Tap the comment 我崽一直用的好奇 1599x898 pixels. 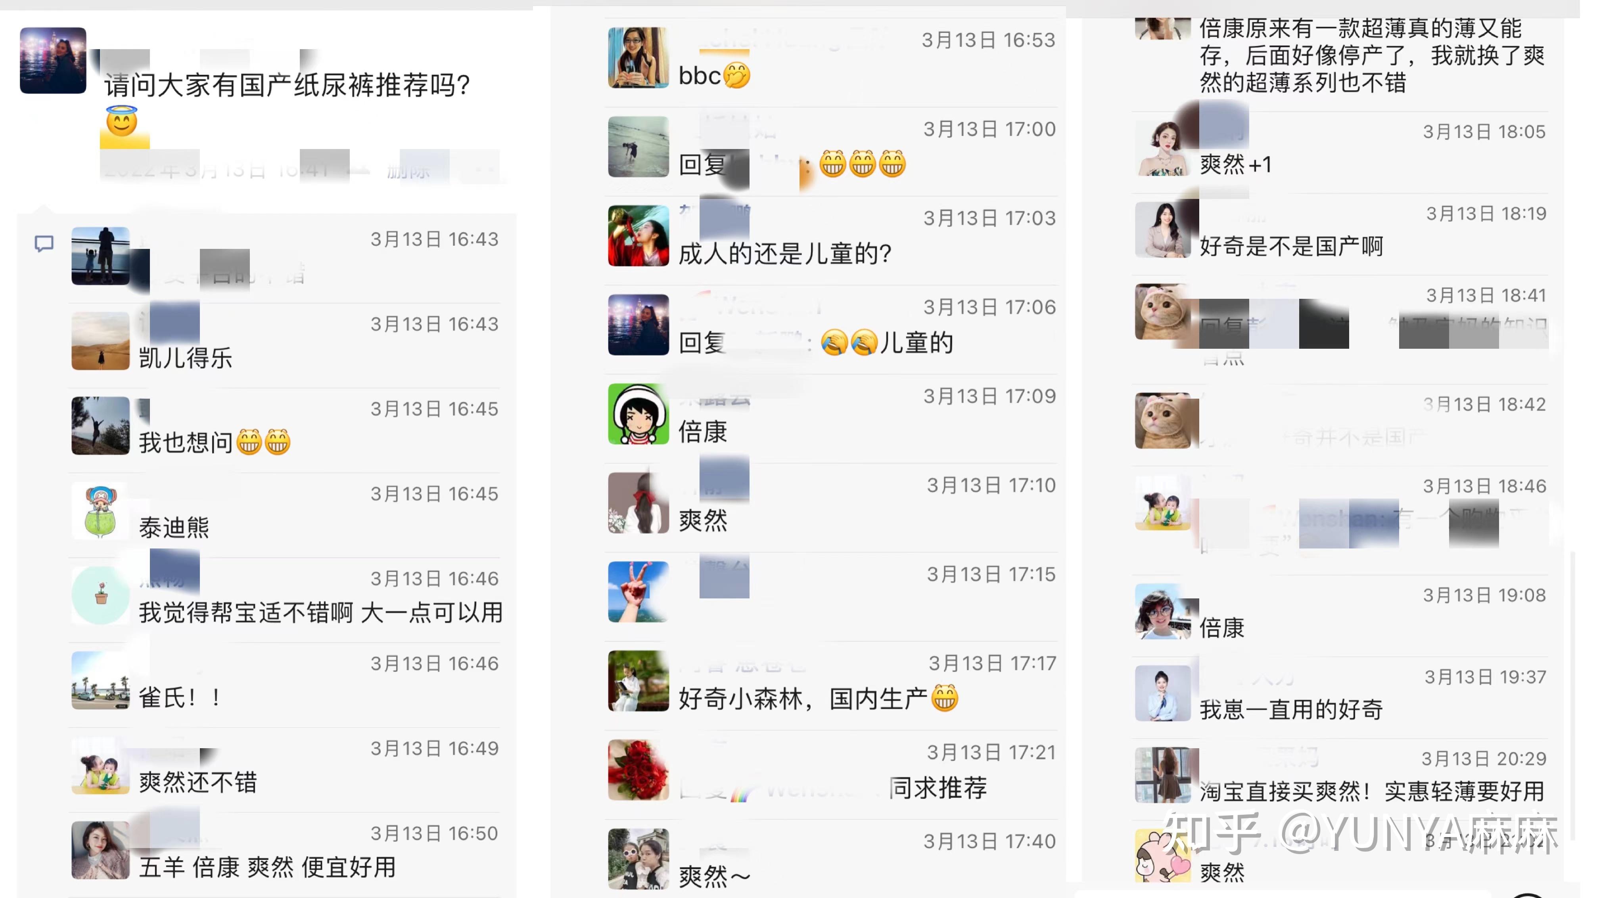click(1291, 709)
